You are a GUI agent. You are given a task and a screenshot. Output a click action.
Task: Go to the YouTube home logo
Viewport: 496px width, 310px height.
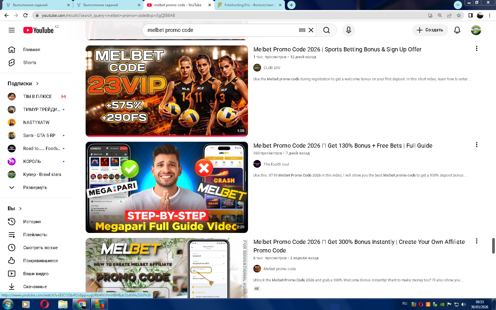[38, 30]
